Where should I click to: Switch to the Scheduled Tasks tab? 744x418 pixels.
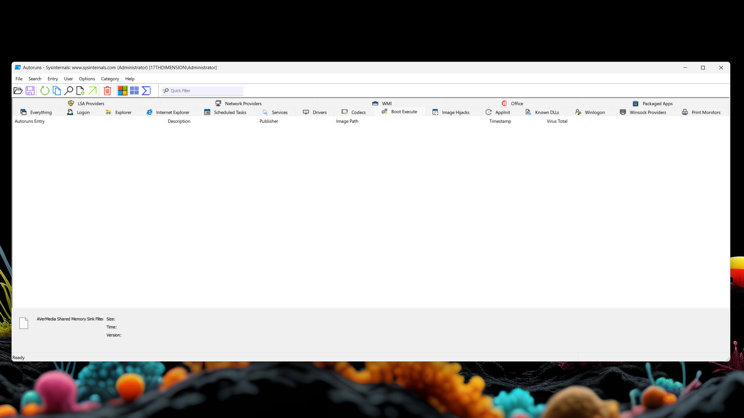point(225,112)
